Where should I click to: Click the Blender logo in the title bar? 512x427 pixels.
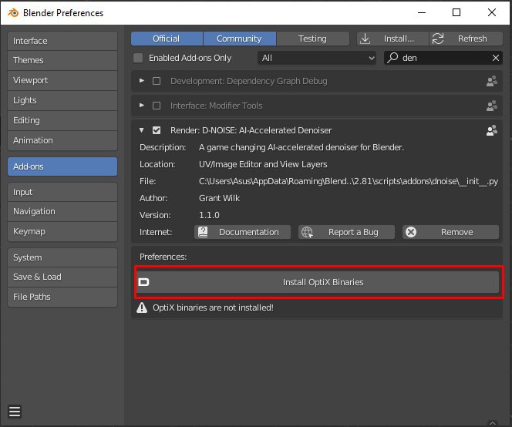coord(13,13)
